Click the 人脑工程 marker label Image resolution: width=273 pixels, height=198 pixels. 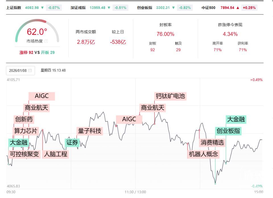click(x=55, y=154)
